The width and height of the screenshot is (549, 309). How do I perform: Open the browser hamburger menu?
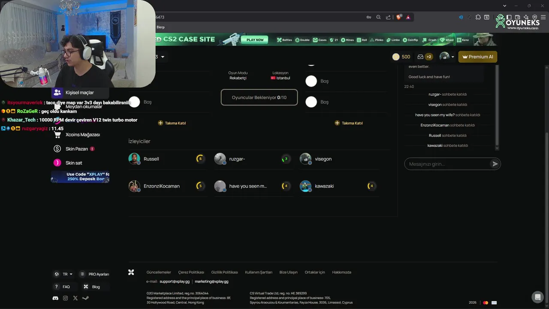[x=543, y=17]
